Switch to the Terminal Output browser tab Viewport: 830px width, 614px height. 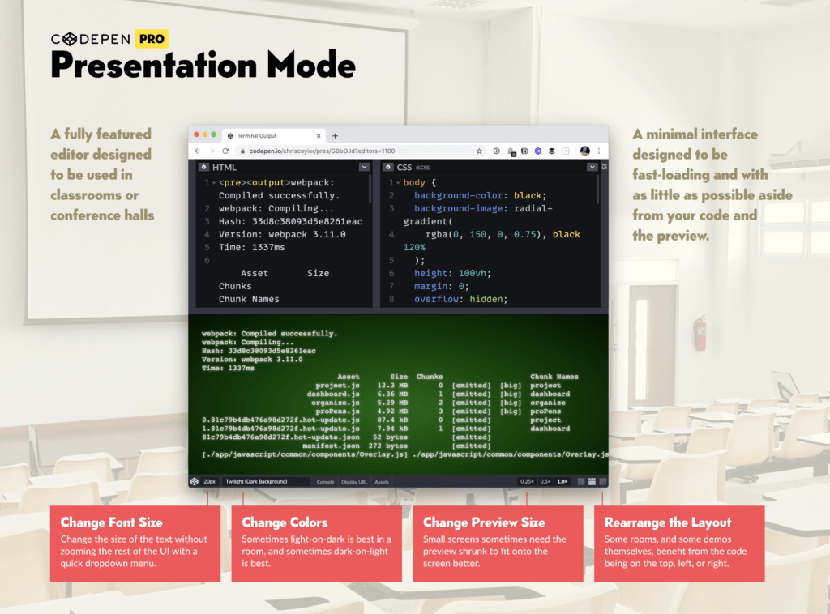pos(255,134)
